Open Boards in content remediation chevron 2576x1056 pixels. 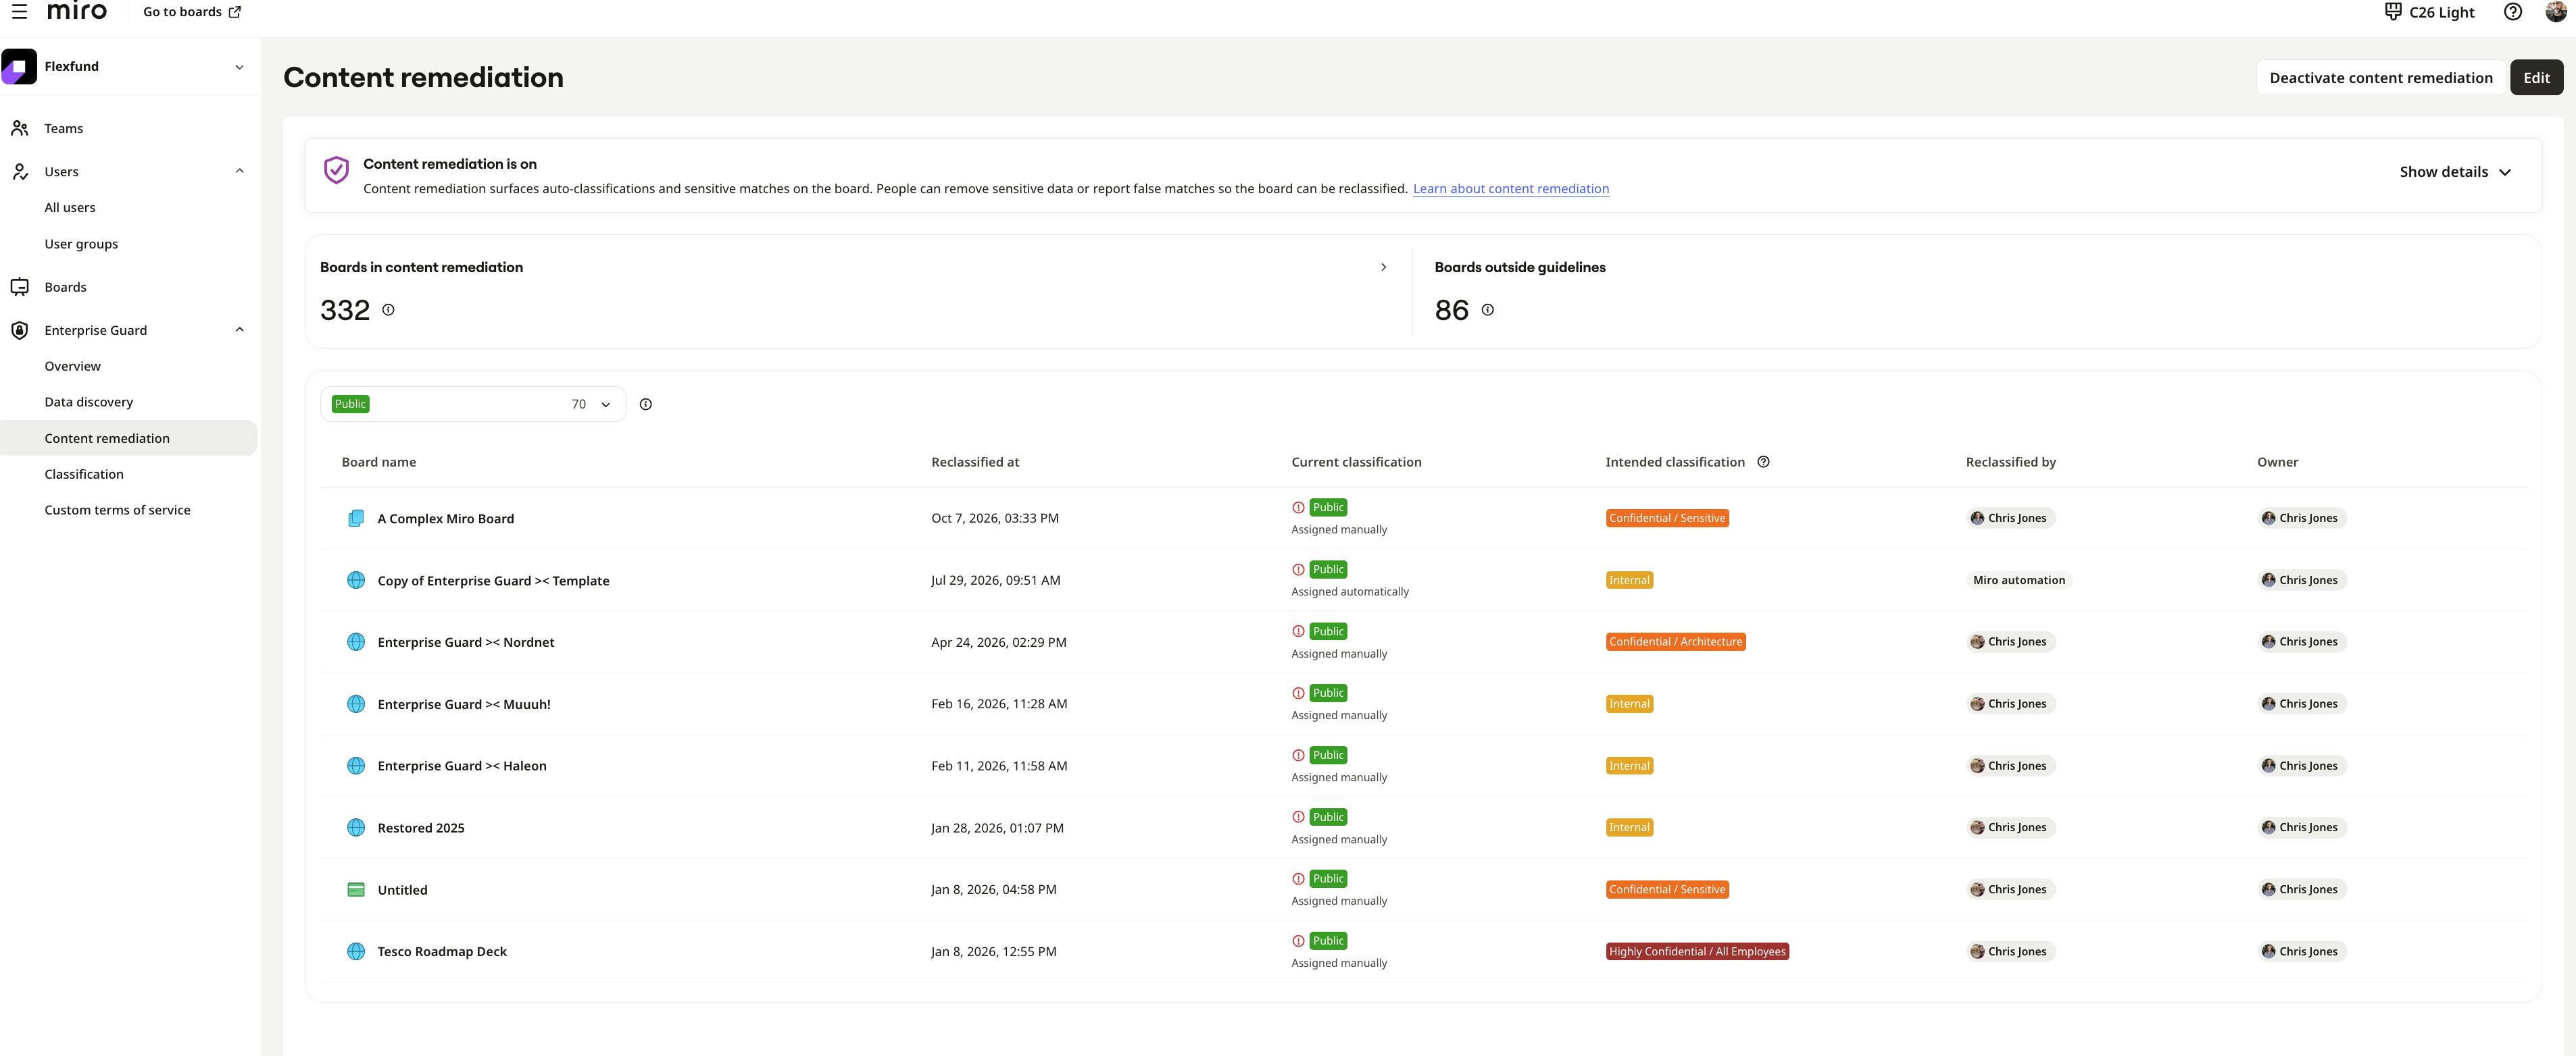1383,267
